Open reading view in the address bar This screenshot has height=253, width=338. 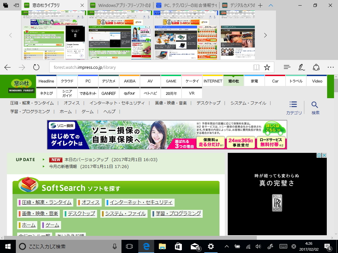point(256,67)
